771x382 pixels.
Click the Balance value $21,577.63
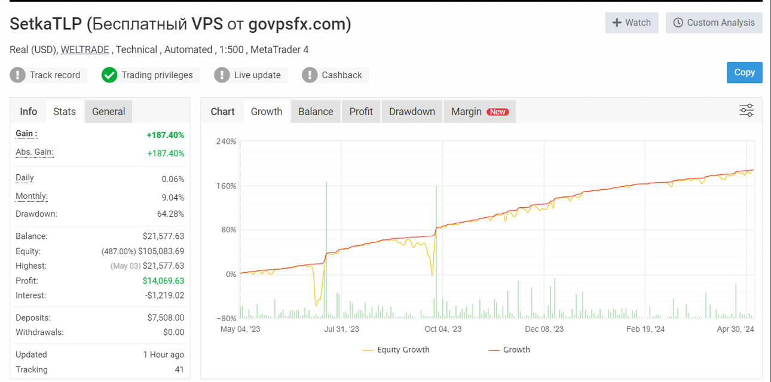coord(163,236)
